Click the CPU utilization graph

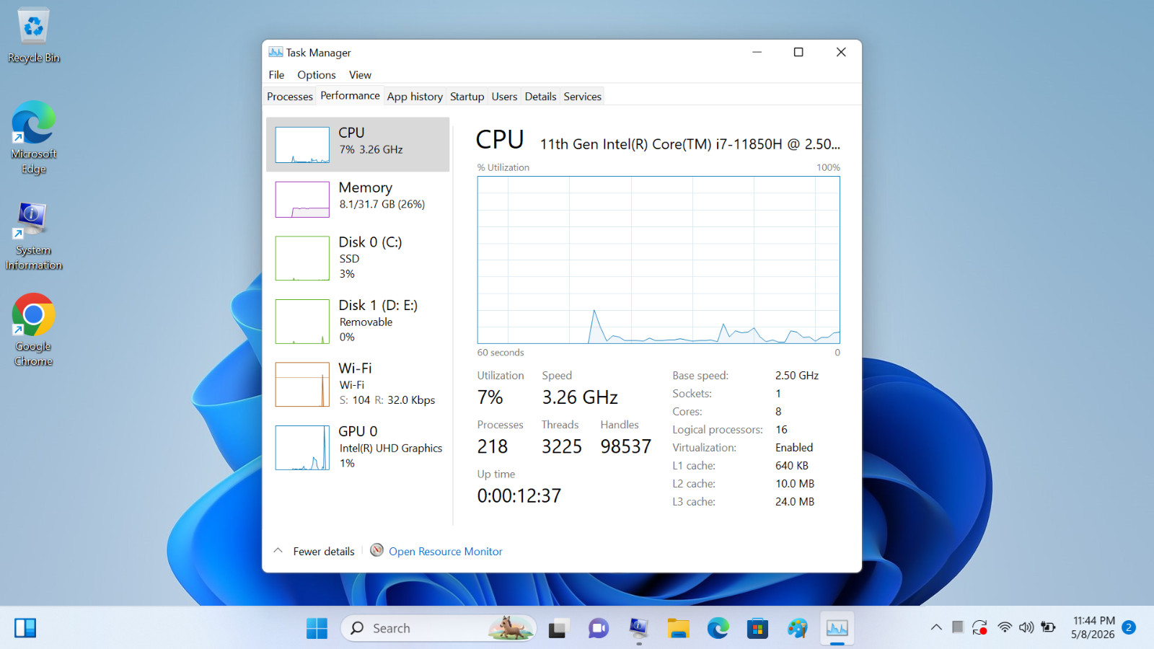tap(659, 260)
